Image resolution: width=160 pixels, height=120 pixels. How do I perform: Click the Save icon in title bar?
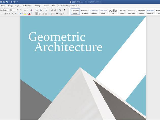pyautogui.click(x=4, y=2)
